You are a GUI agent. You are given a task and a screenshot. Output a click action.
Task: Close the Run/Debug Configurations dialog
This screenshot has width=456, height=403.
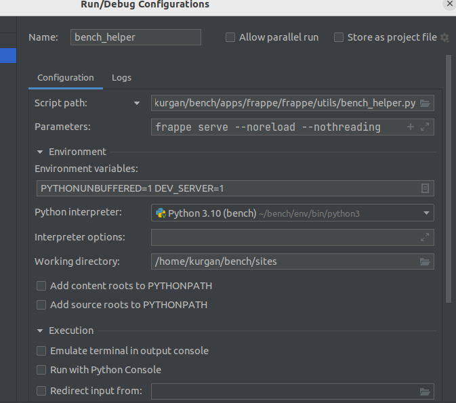(450, 4)
